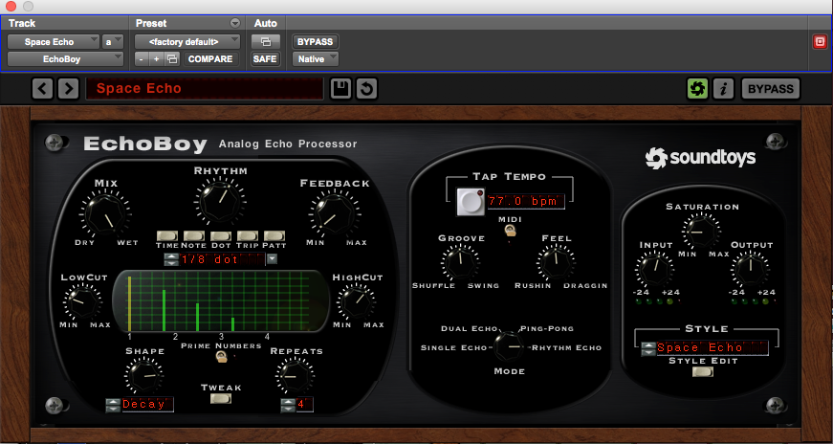Click the Groove shuffle/swing knob
This screenshot has height=444, width=833.
click(460, 262)
